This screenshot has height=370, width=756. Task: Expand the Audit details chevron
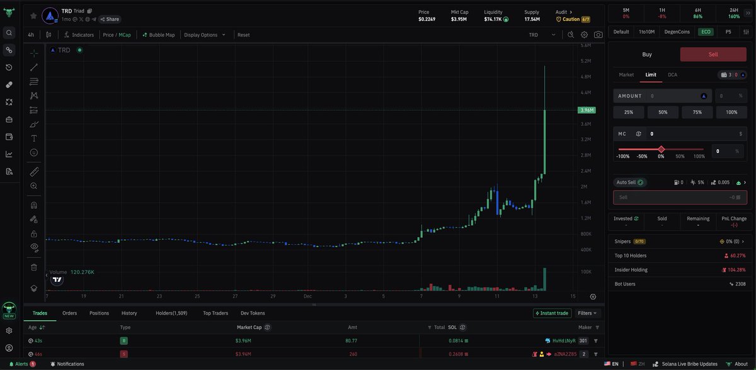click(x=571, y=11)
